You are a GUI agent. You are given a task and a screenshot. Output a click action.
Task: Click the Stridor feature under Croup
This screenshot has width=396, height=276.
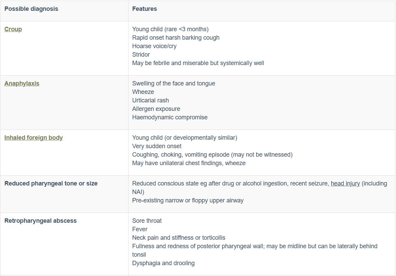tap(141, 55)
